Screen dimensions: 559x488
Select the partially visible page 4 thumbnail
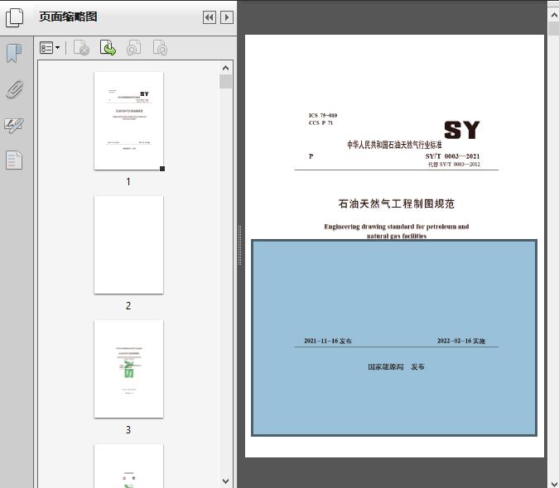tap(128, 466)
